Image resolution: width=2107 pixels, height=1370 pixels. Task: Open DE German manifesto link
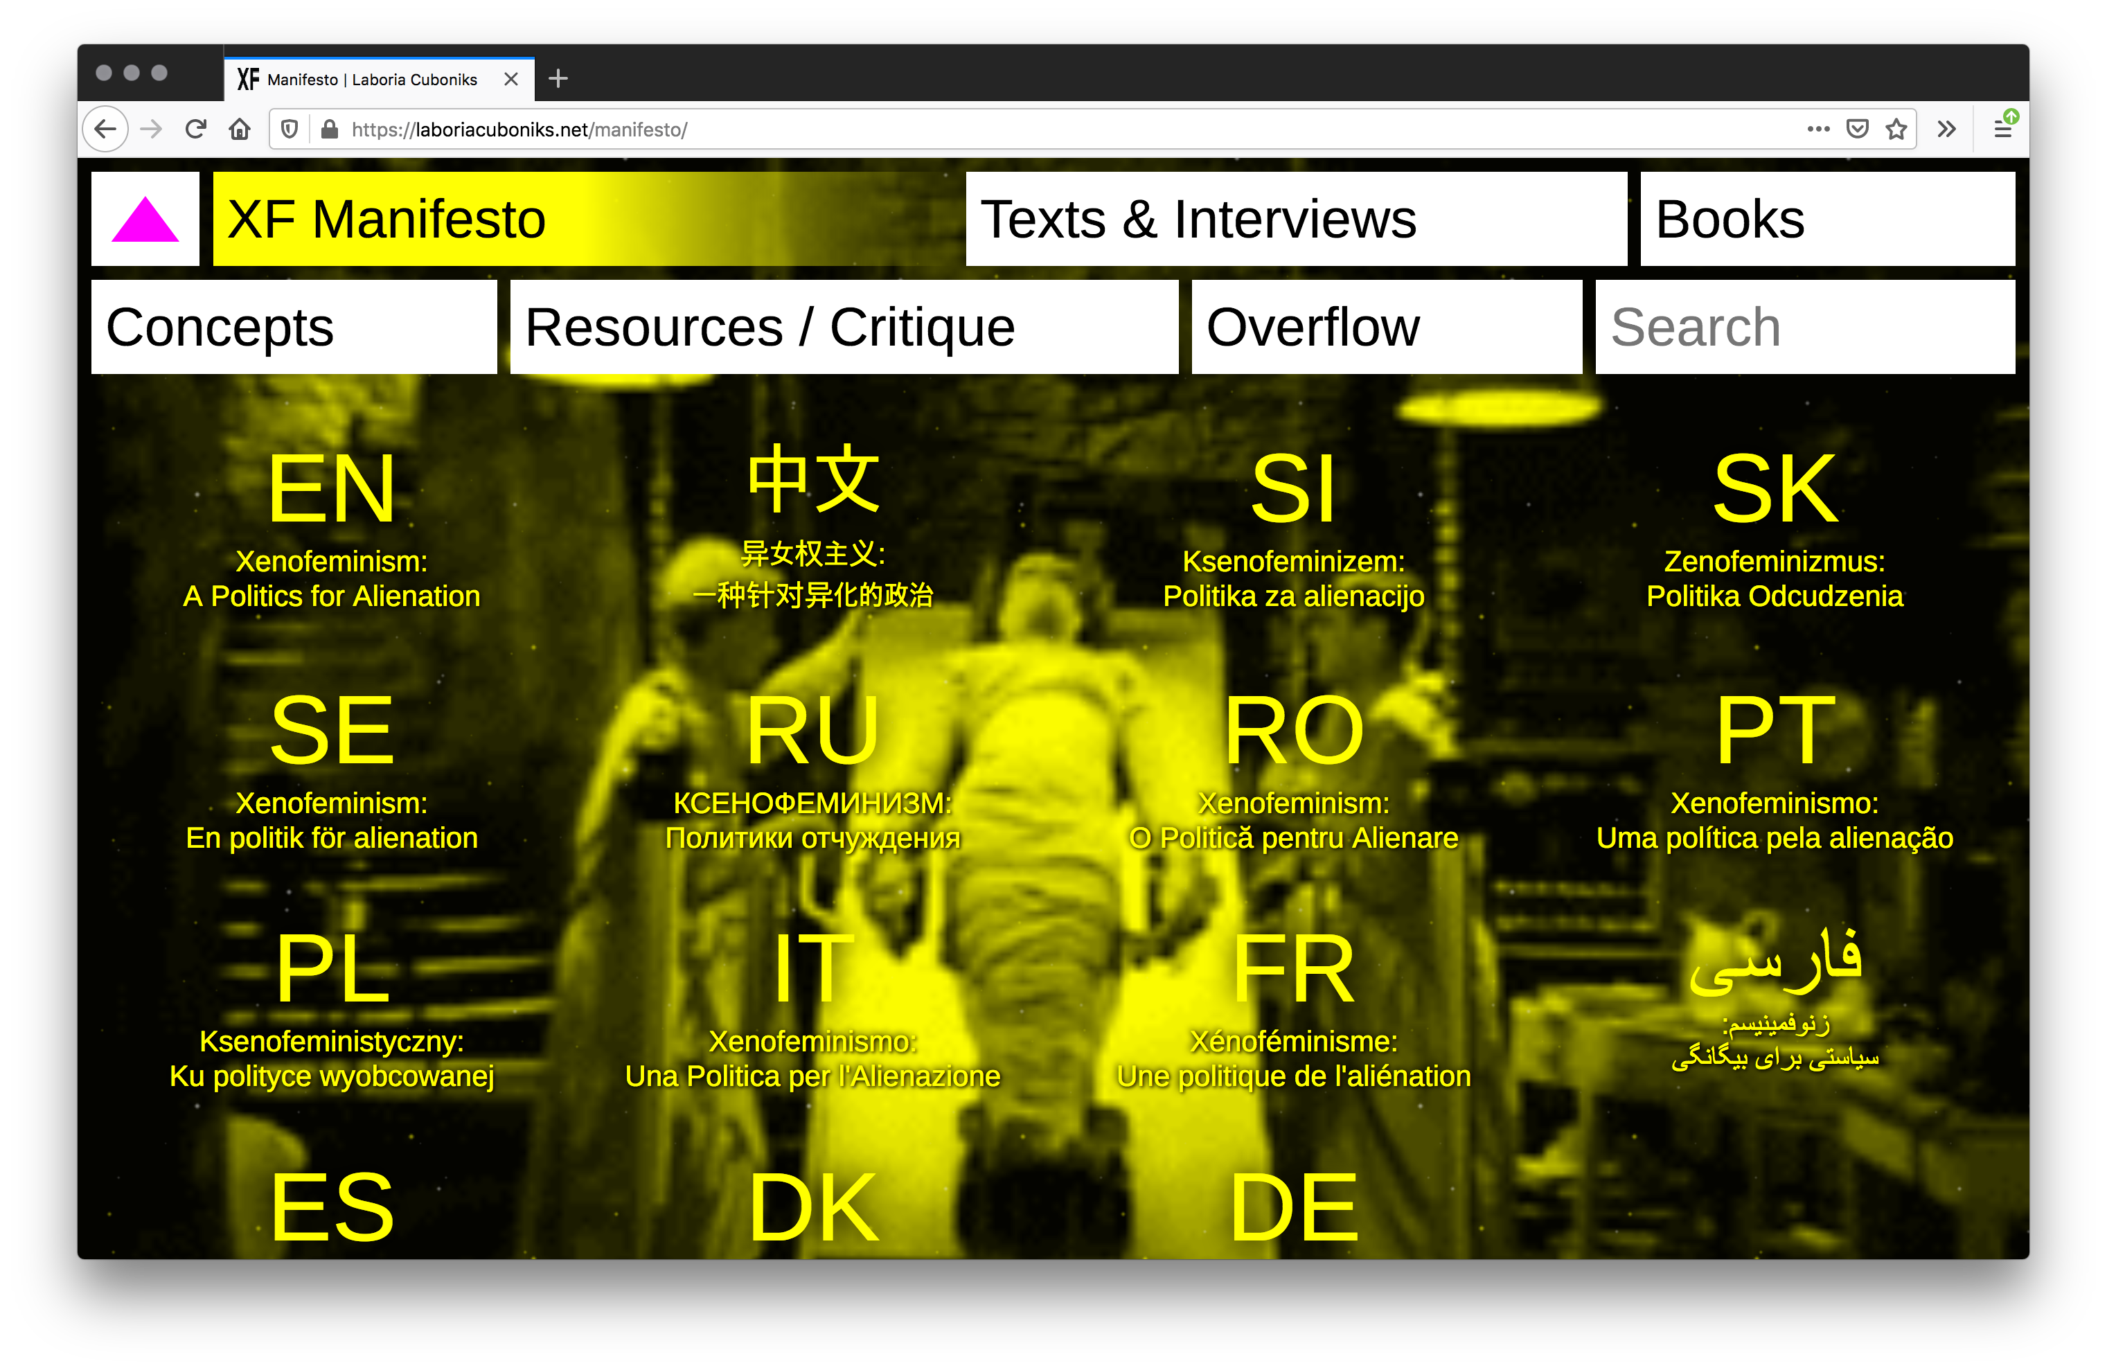coord(1293,1208)
